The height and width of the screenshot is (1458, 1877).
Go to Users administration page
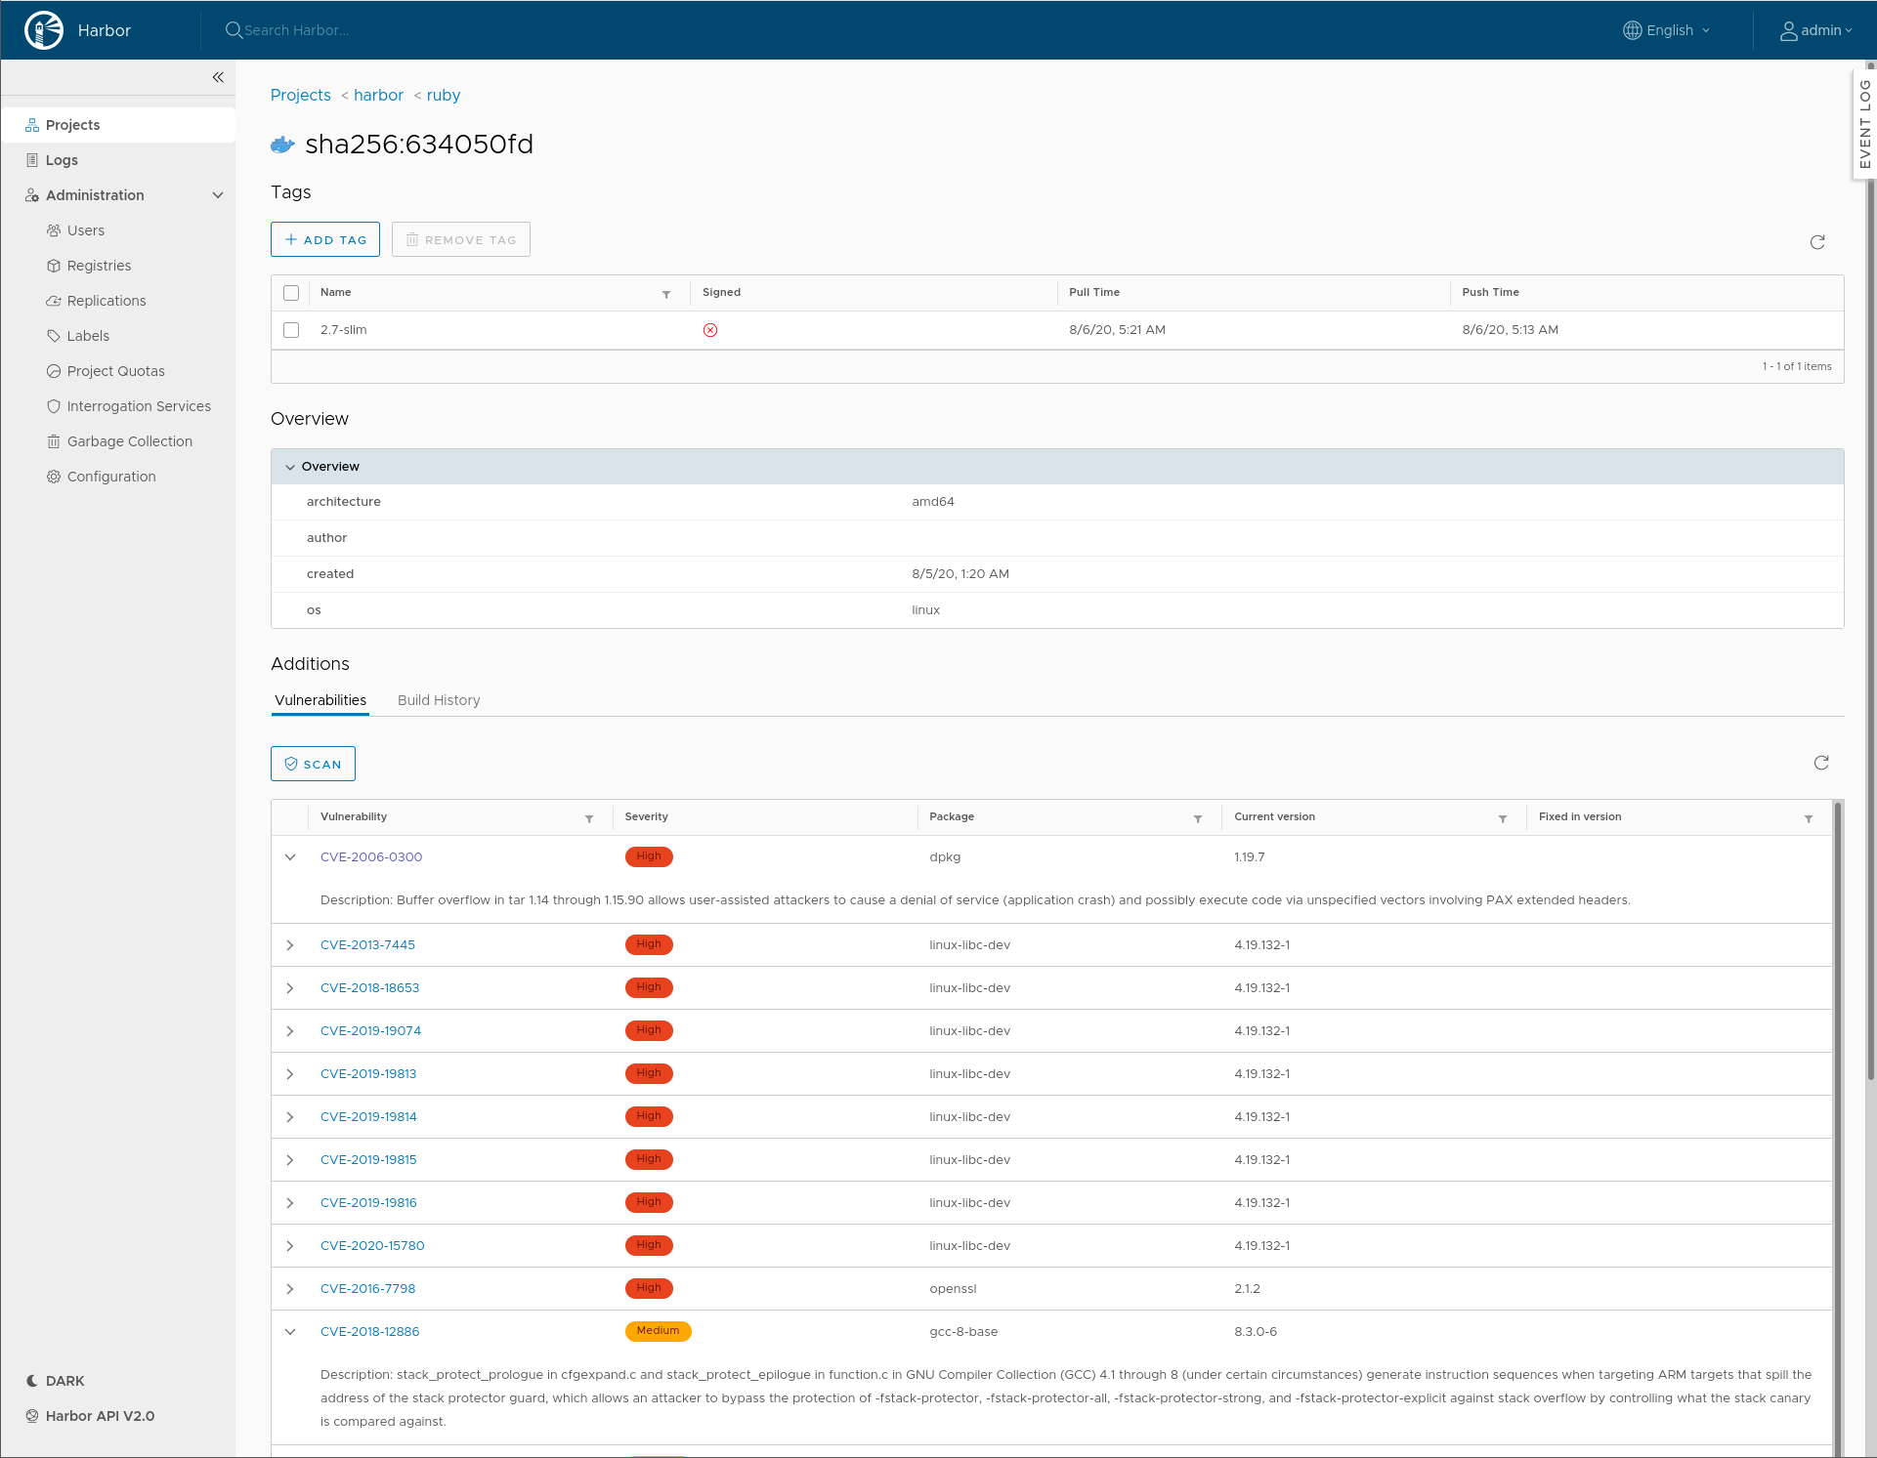pyautogui.click(x=86, y=230)
